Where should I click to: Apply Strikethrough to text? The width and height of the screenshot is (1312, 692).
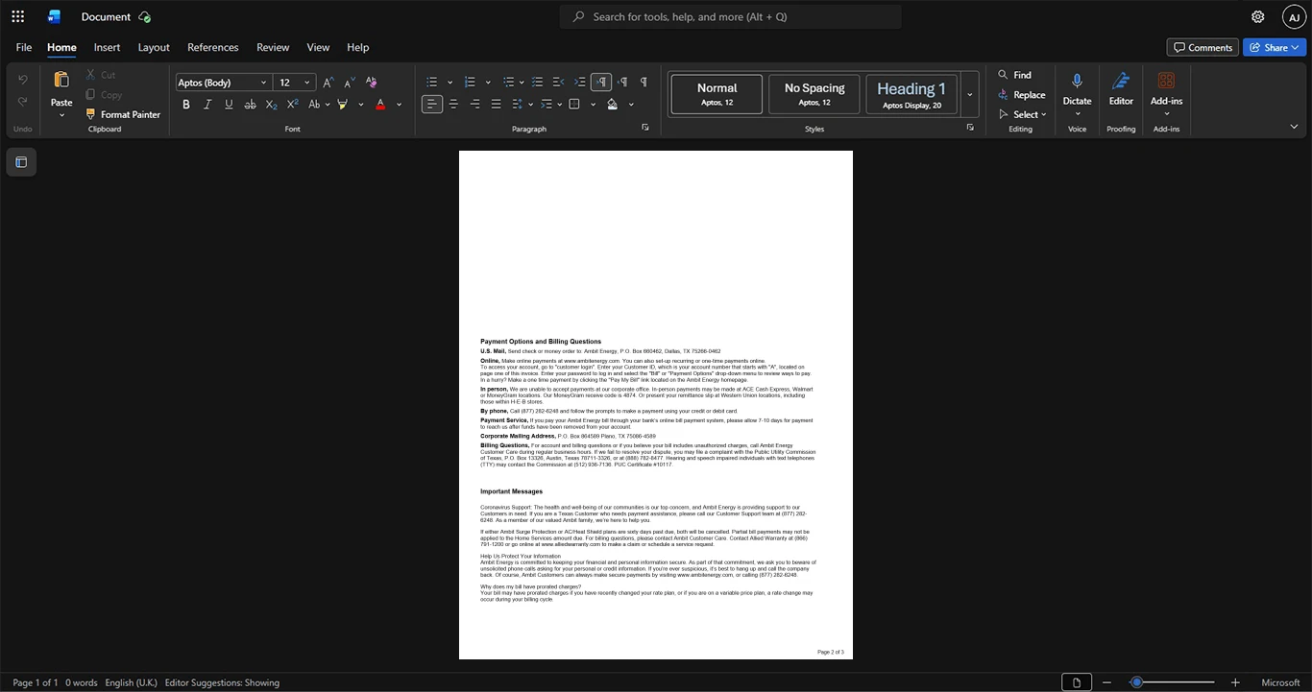(250, 104)
